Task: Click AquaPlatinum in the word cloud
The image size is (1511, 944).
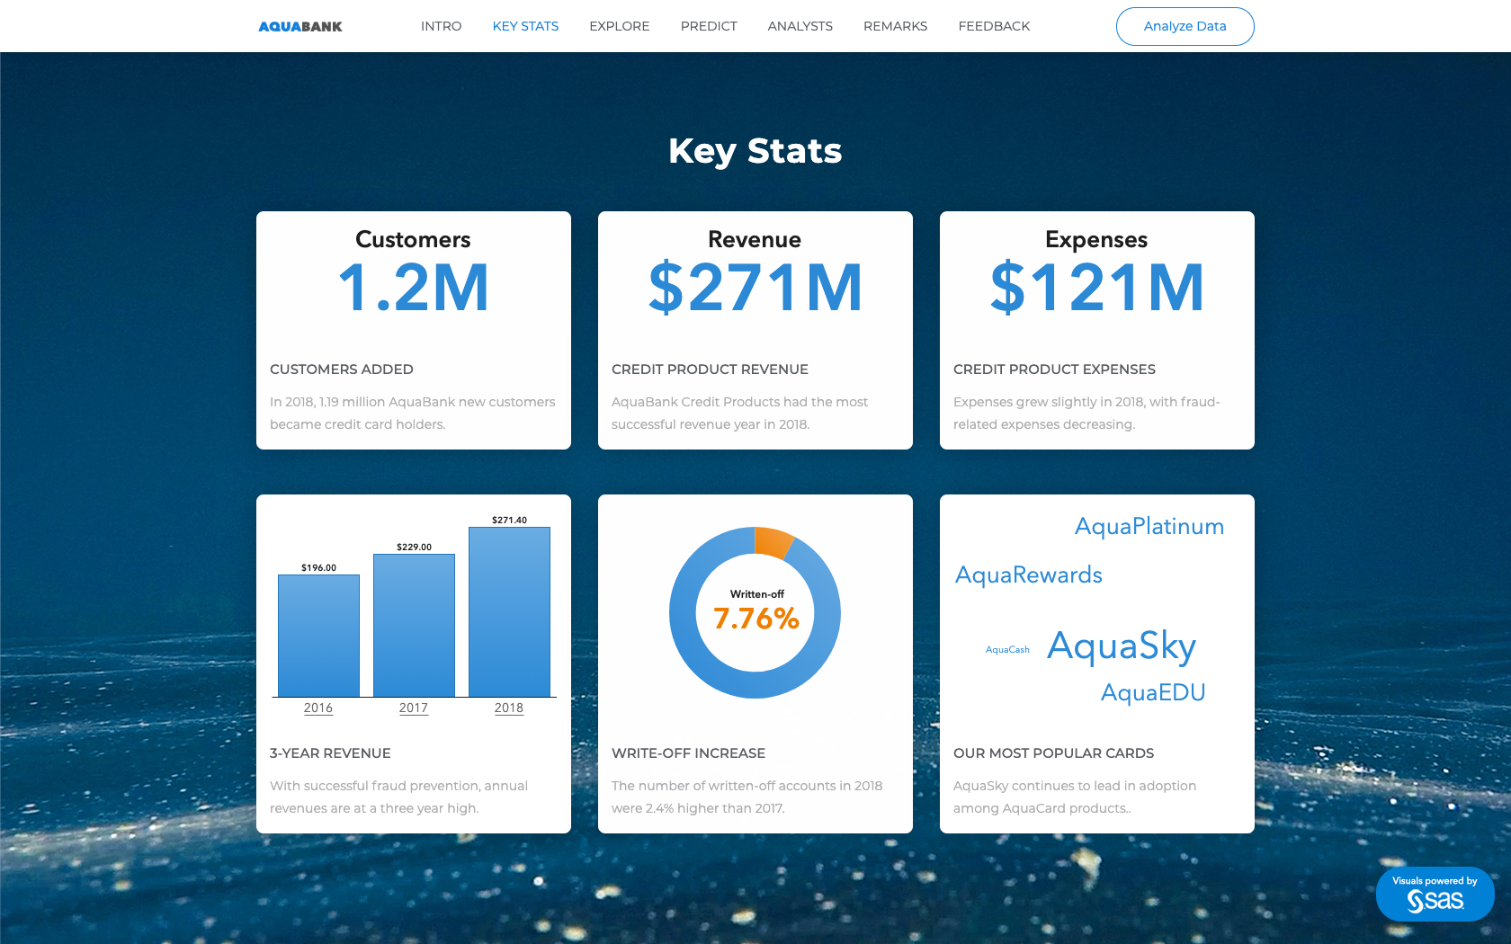Action: tap(1149, 527)
